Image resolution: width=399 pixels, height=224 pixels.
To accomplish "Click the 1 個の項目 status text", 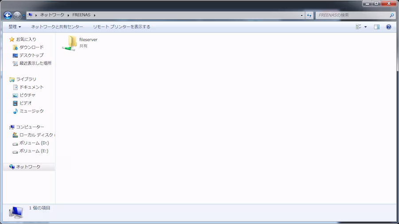I will point(40,208).
